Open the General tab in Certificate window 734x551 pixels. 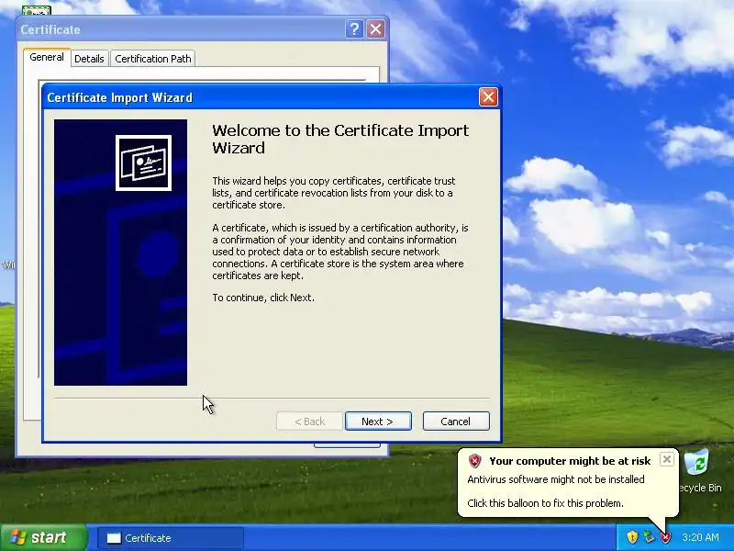(47, 57)
